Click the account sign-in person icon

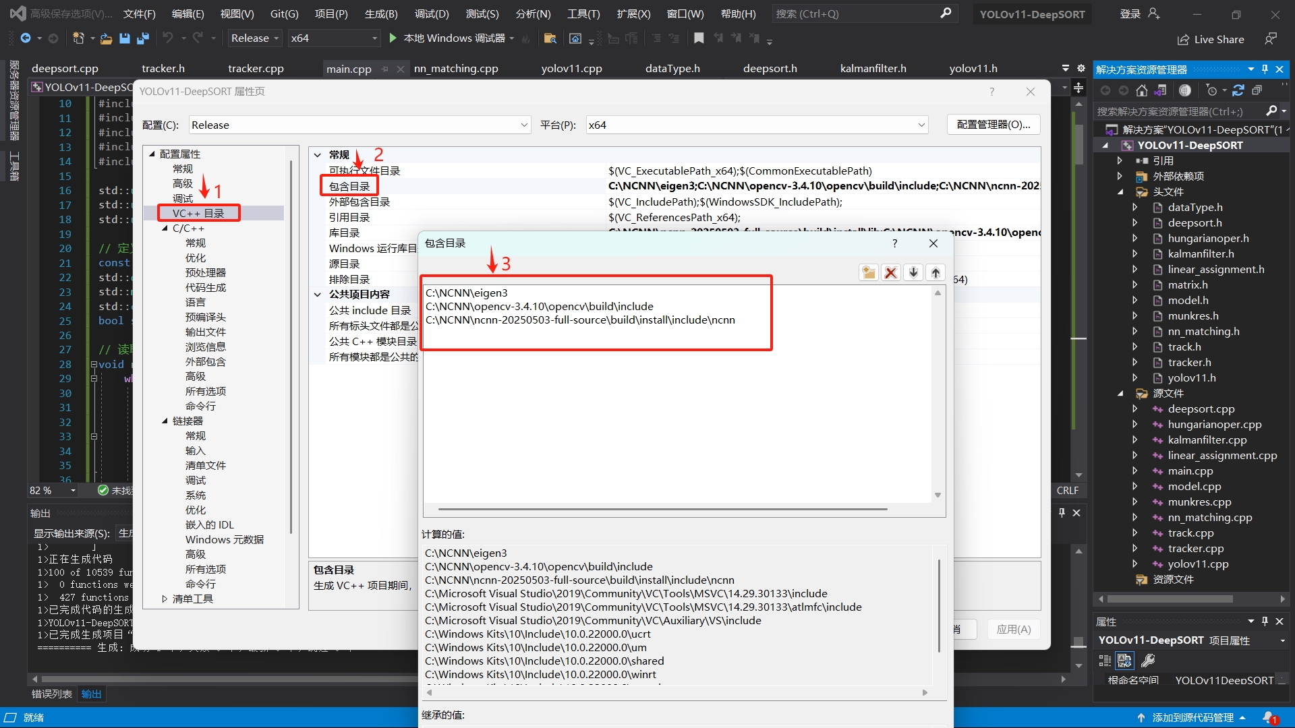[x=1154, y=13]
